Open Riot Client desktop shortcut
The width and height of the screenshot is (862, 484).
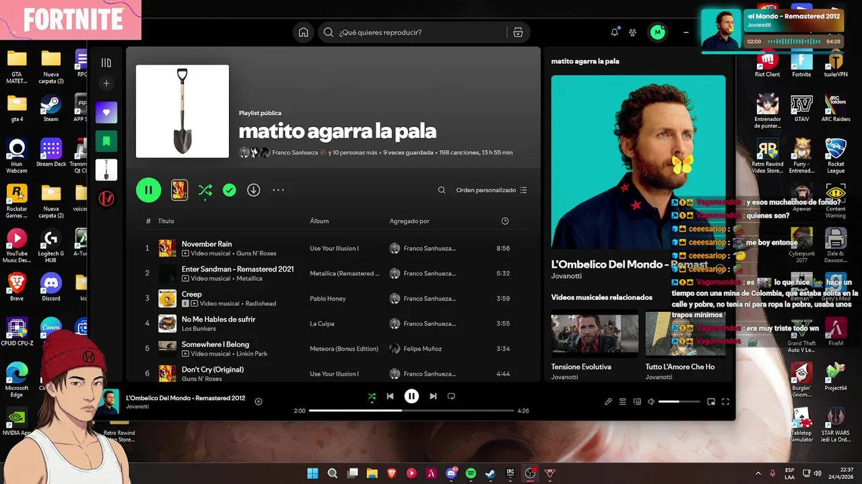767,63
